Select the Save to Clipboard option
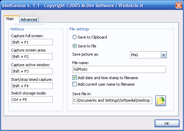This screenshot has width=184, height=131. pyautogui.click(x=75, y=37)
